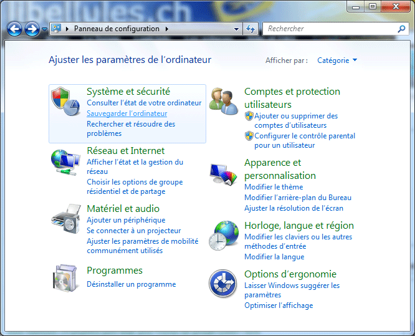Image resolution: width=415 pixels, height=336 pixels.
Task: Click Se connecter à un projecteur
Action: tap(133, 231)
